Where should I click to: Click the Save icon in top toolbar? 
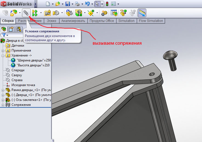click(67, 4)
